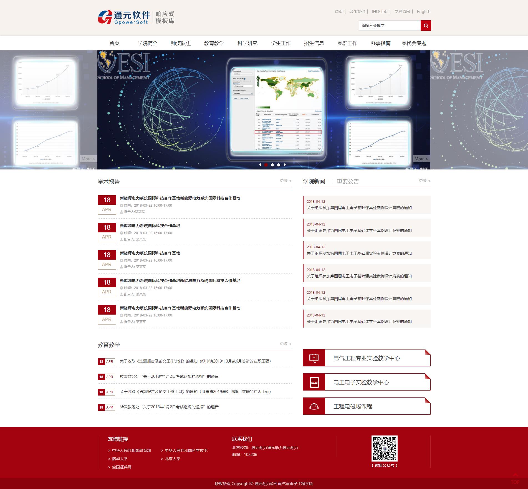The height and width of the screenshot is (489, 528).
Task: Click the engineering electromagnetics helmet icon
Action: (x=314, y=406)
